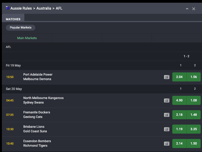This screenshot has width=202, height=152.
Task: Click the Australian flag icon in header
Action: tap(7, 8)
